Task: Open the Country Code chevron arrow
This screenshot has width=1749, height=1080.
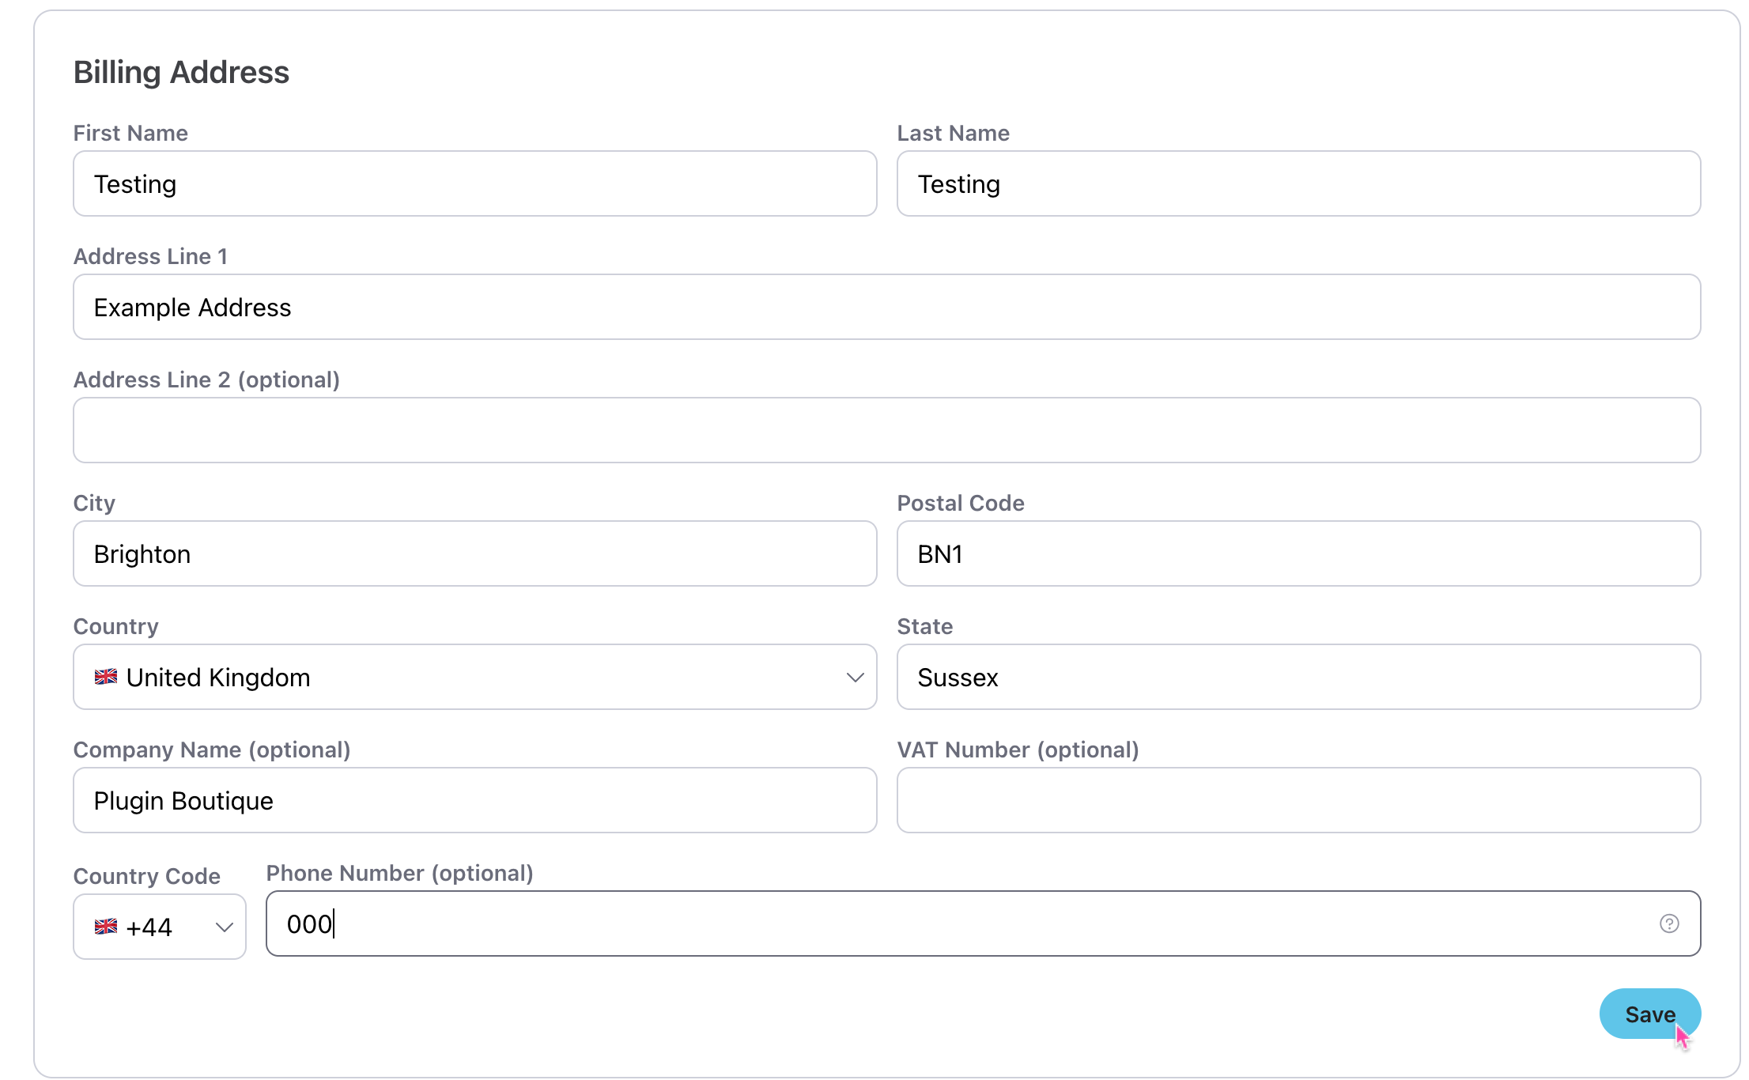Action: pyautogui.click(x=225, y=927)
